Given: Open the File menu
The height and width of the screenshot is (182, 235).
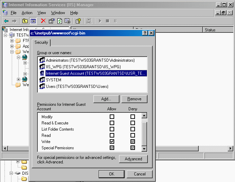Looking at the screenshot, I should 13,13.
